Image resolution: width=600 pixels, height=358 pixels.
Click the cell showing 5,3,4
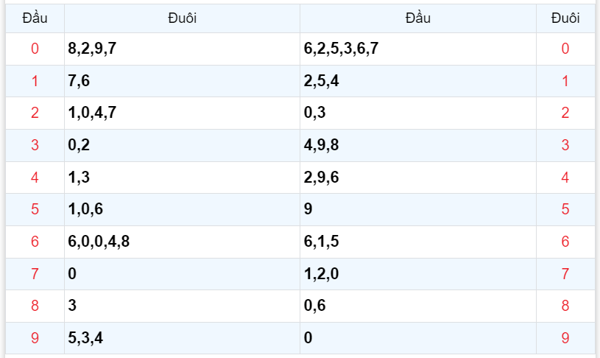(x=85, y=338)
